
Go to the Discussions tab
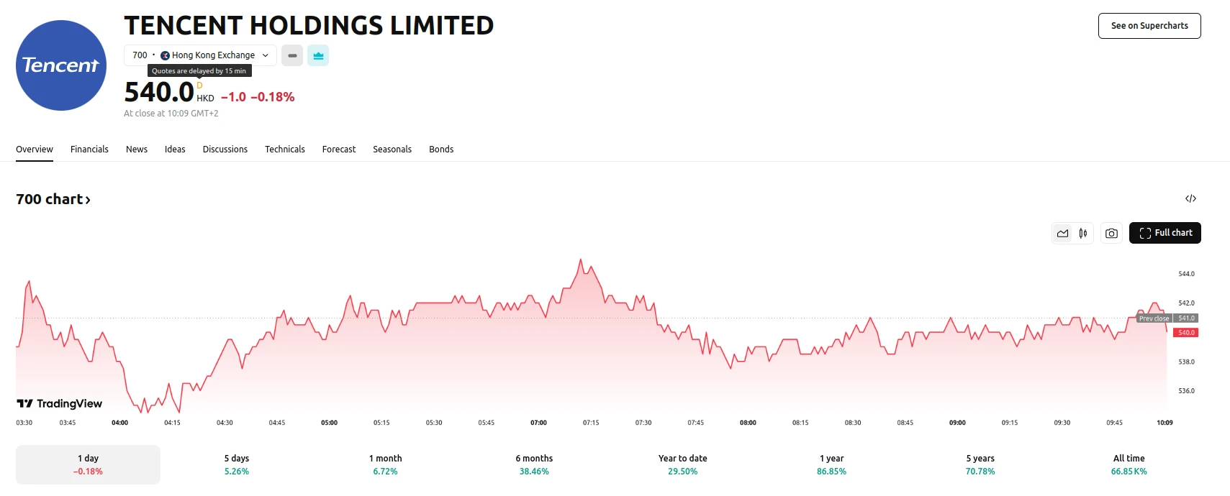(225, 150)
